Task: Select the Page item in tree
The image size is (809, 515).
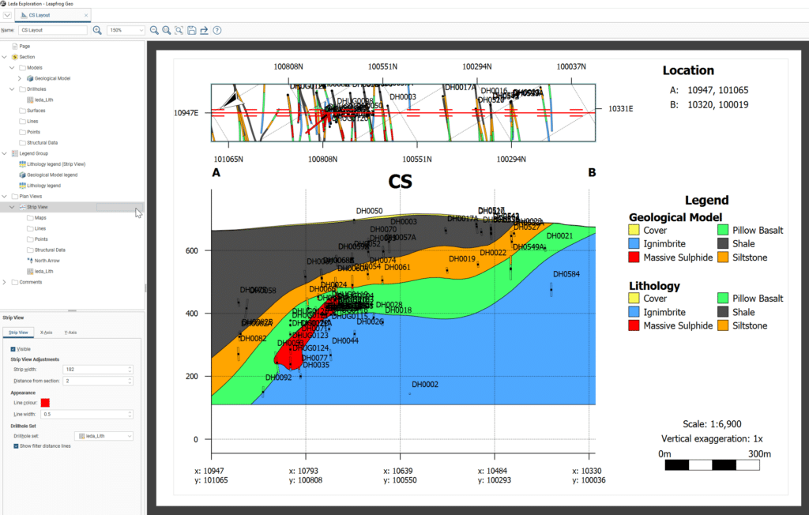Action: [24, 46]
